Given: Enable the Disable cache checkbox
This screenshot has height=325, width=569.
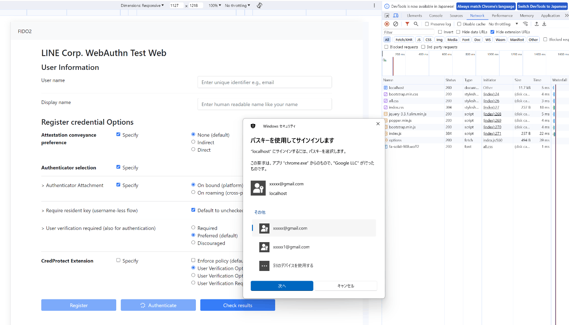Looking at the screenshot, I should [x=459, y=24].
